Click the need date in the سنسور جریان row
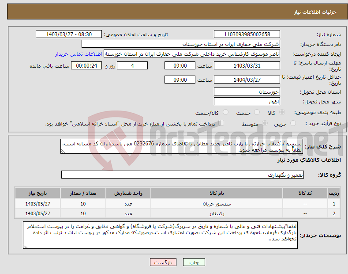 pyautogui.click(x=38, y=204)
